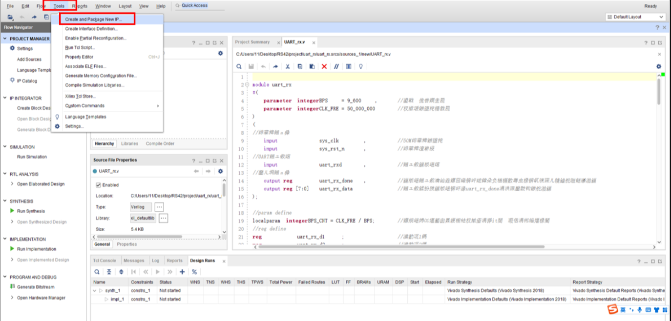Open the editor settings gear icon
671x321 pixels.
pos(659,66)
